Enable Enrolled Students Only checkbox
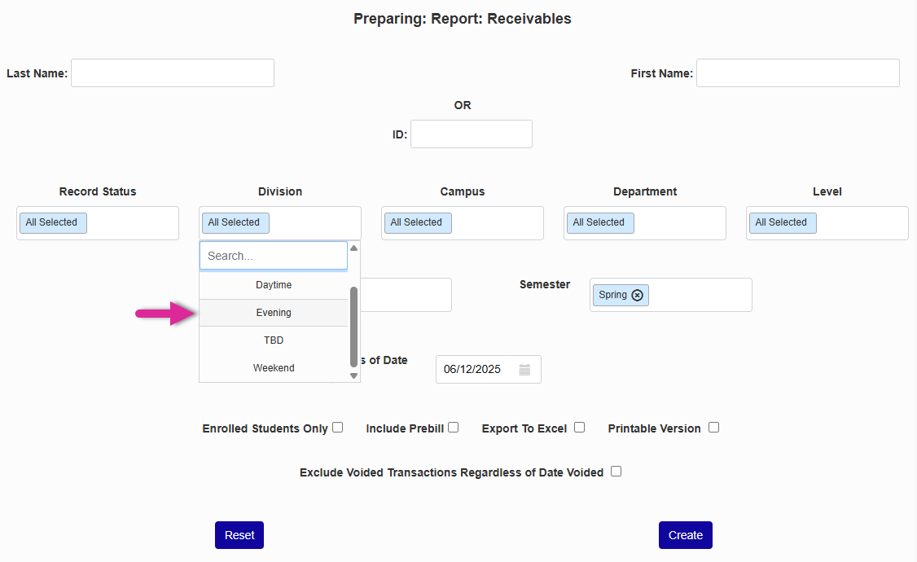 [338, 427]
